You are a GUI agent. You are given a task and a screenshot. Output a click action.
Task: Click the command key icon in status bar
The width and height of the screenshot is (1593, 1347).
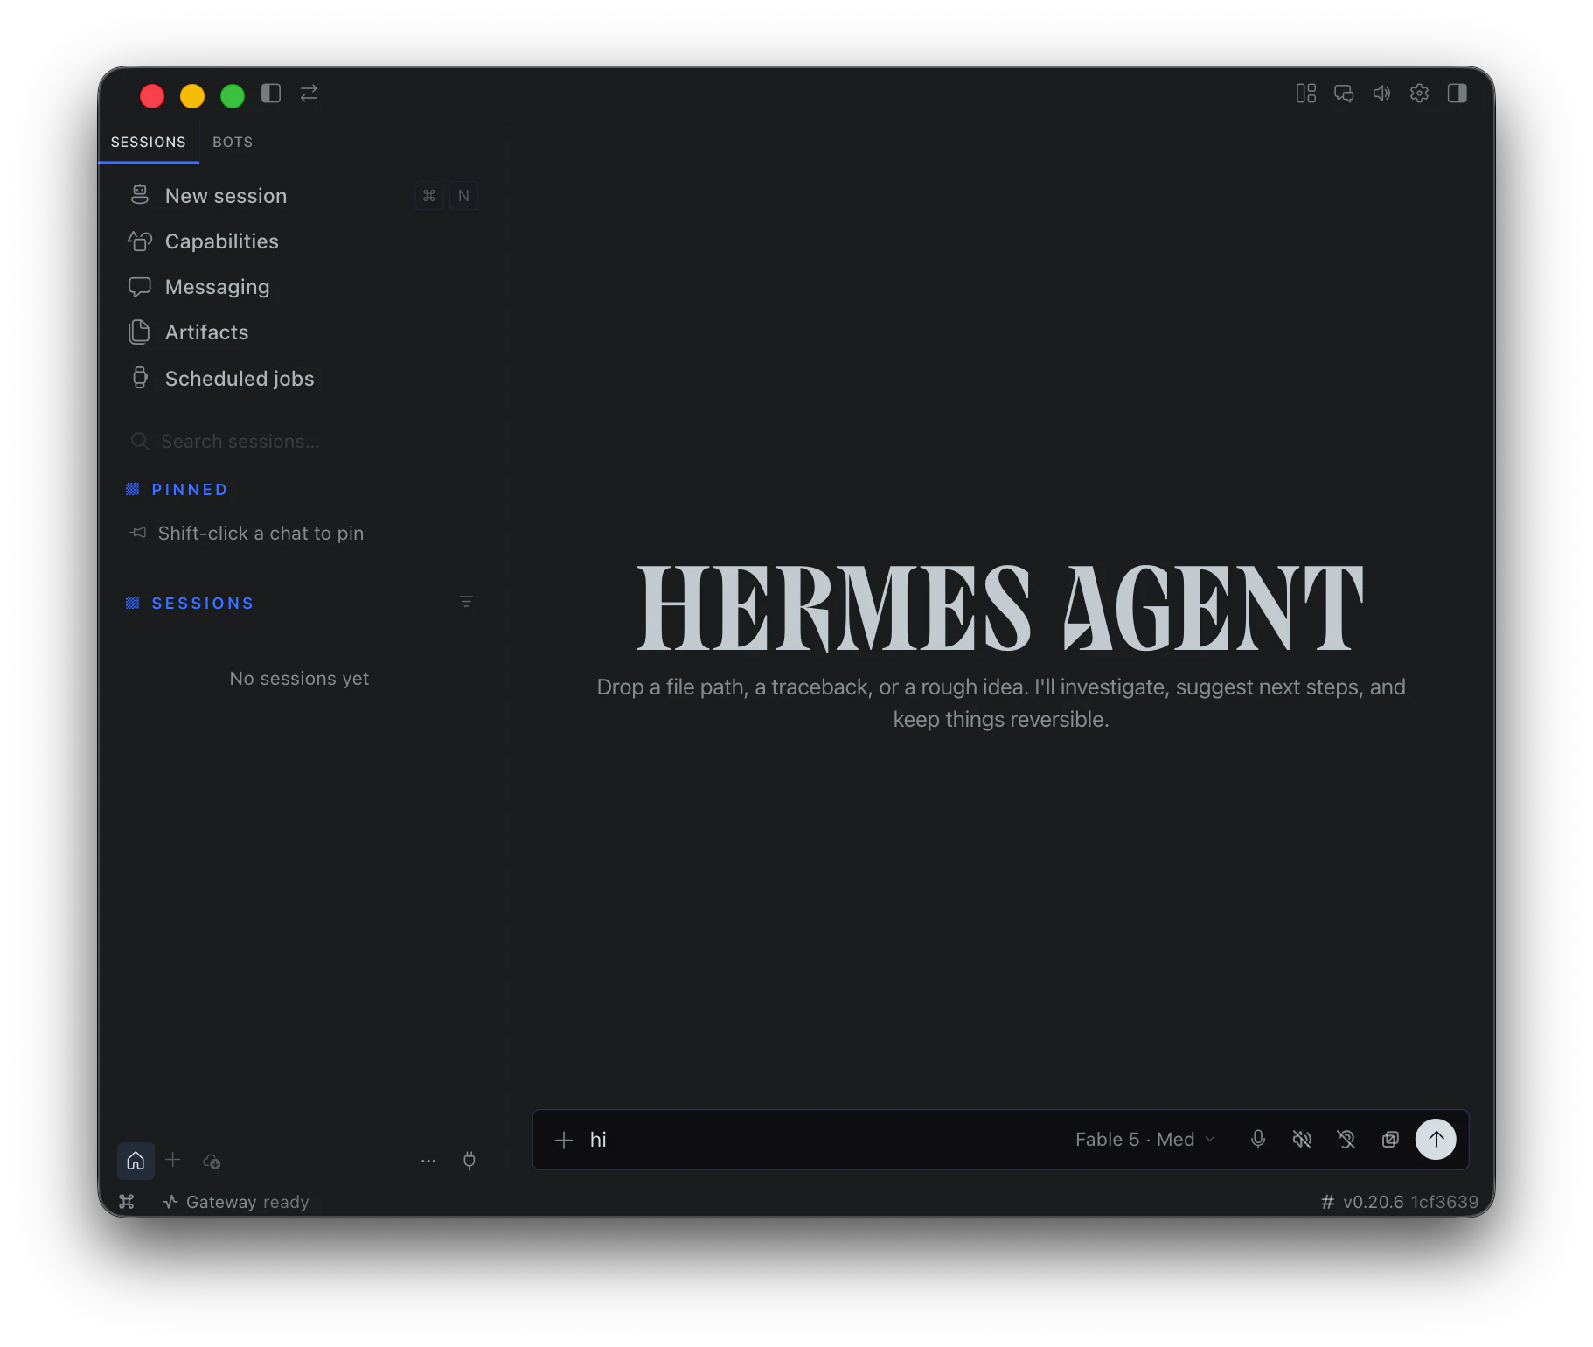point(127,1202)
